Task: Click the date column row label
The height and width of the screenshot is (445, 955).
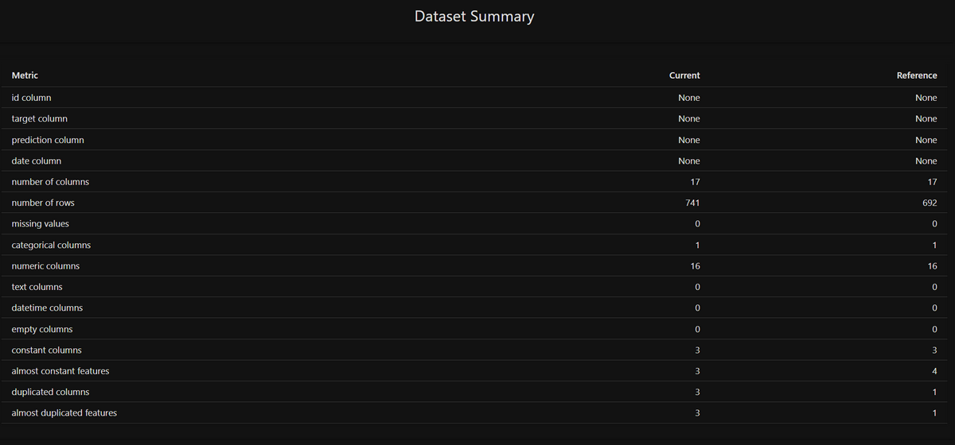Action: pos(37,161)
